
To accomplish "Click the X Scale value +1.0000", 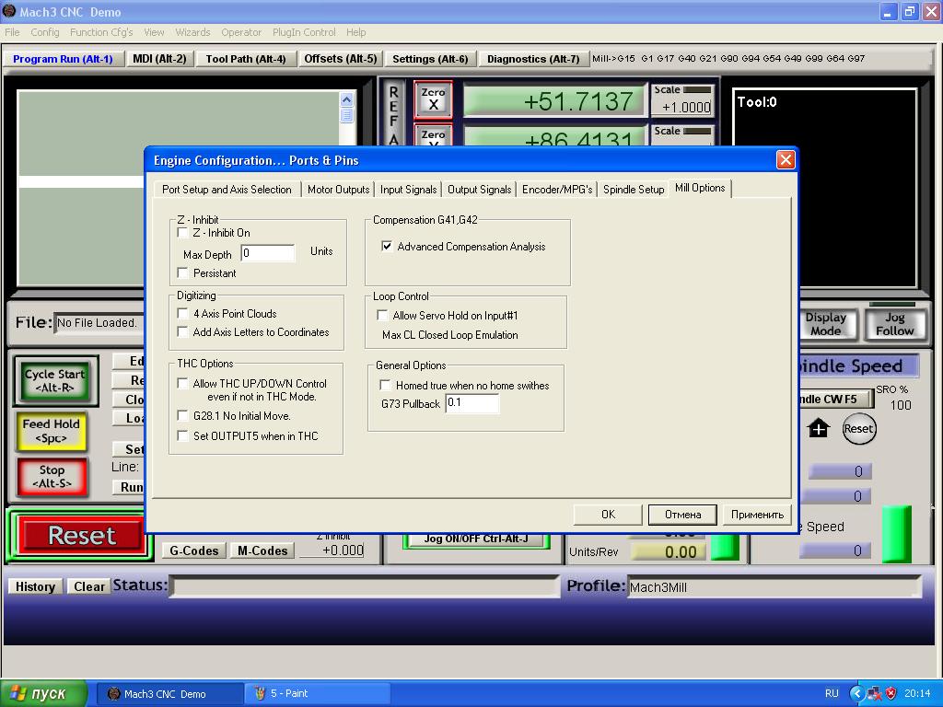I will (x=682, y=107).
